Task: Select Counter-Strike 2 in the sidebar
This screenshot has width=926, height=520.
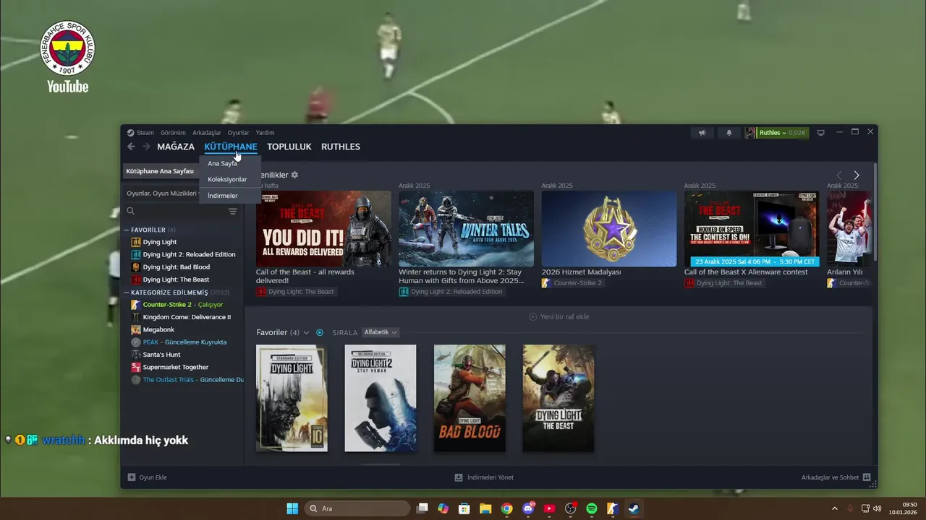Action: tap(184, 305)
